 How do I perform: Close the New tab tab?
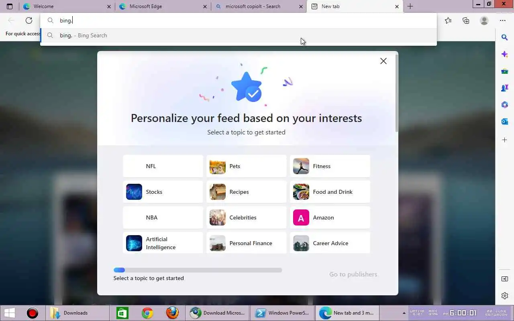tap(397, 6)
